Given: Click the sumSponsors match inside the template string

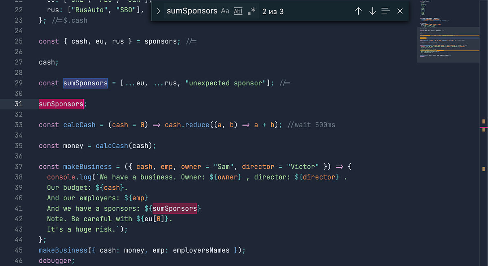Looking at the screenshot, I should coord(175,208).
